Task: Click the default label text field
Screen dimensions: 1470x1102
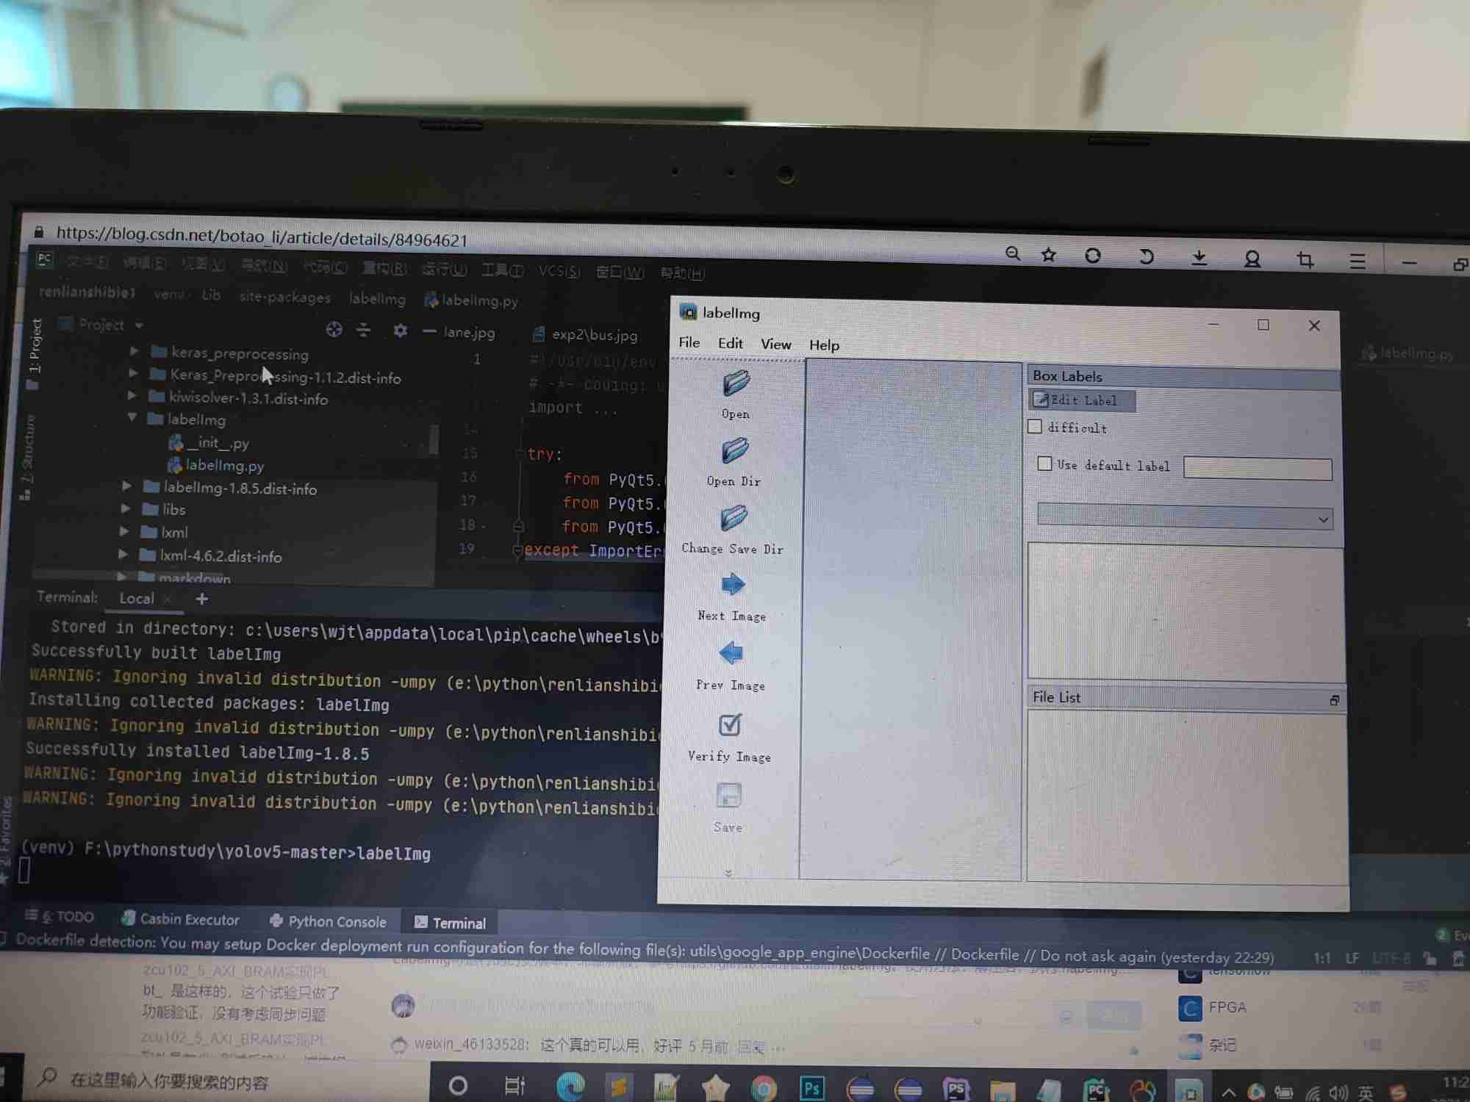Action: coord(1257,469)
